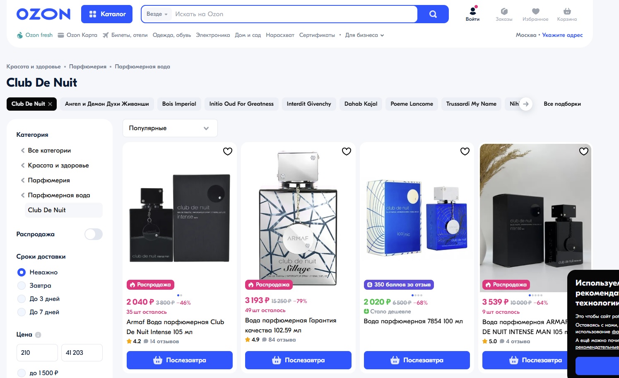
Task: Expand the Для бизнеса menu
Action: coord(364,35)
